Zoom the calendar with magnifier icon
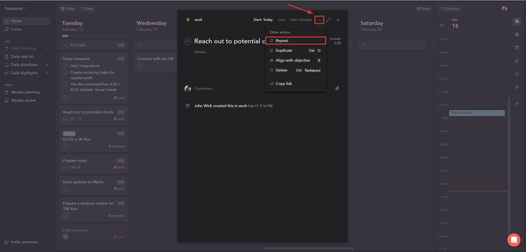Image resolution: width=526 pixels, height=252 pixels. tap(442, 25)
